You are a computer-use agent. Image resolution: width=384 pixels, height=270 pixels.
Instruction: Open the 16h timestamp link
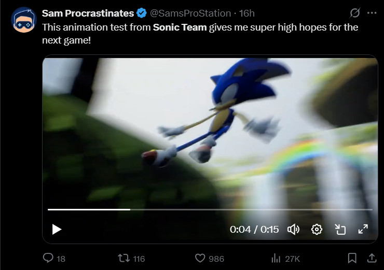pyautogui.click(x=247, y=13)
